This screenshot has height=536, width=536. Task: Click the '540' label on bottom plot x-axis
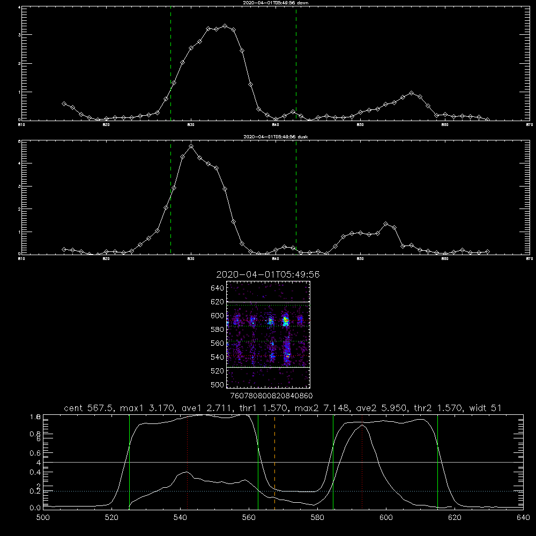coord(180,518)
